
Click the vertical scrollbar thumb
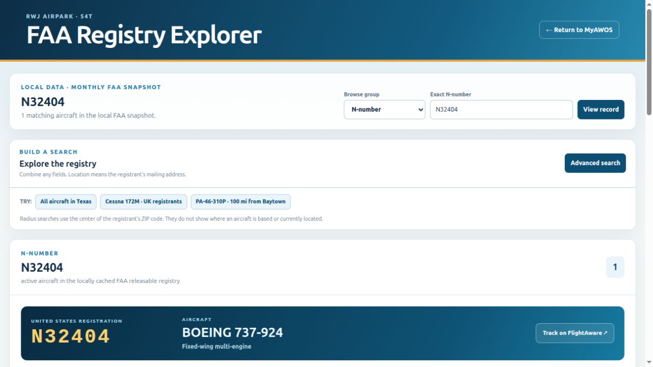649,62
